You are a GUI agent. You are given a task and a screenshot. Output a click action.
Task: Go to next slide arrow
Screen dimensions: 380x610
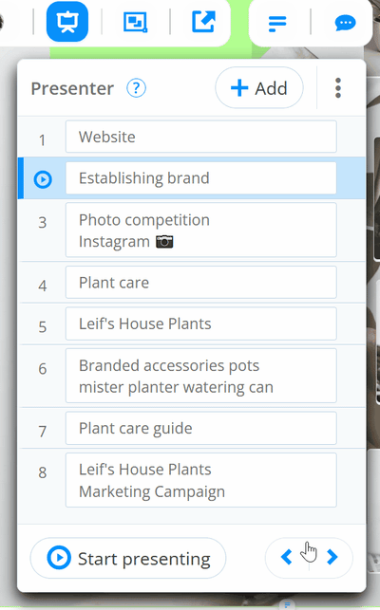click(332, 557)
